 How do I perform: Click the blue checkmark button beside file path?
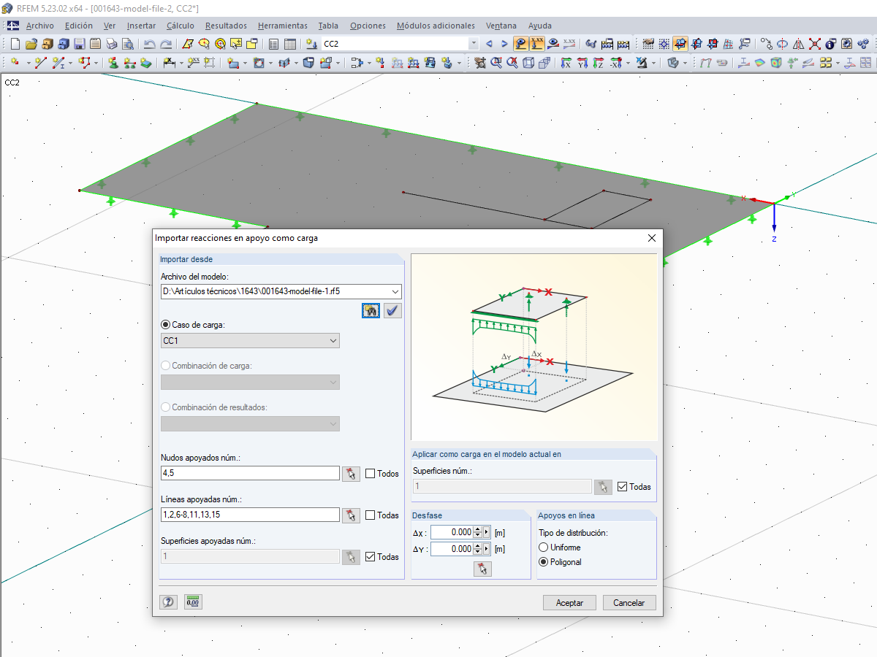pyautogui.click(x=393, y=310)
